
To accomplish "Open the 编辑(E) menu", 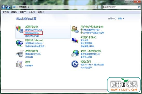I will coord(14,12).
